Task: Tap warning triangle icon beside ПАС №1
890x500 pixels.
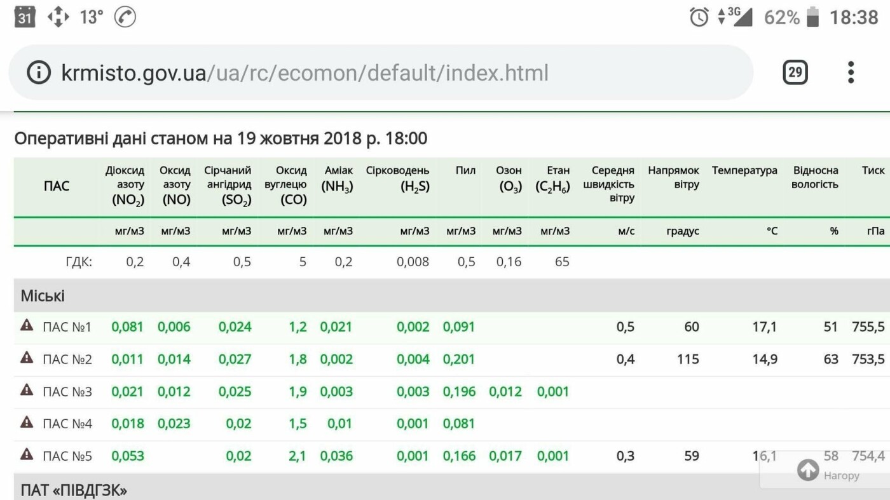Action: [x=27, y=326]
